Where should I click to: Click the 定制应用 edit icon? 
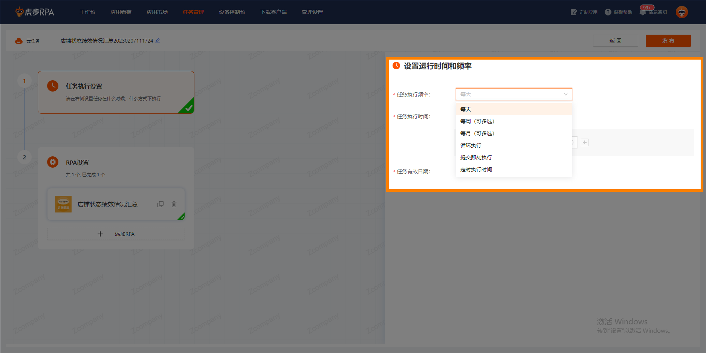574,12
